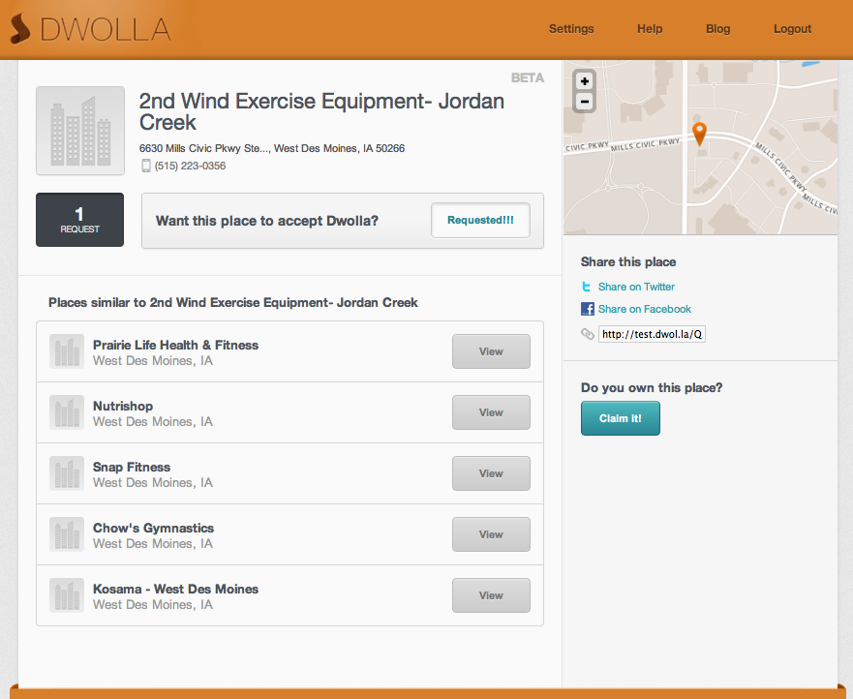Share on Facebook link
The image size is (853, 699).
[x=645, y=309]
